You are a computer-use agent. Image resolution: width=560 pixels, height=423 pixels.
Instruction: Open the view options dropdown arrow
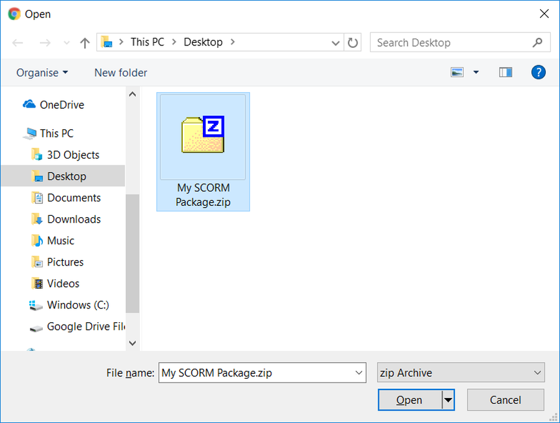coord(476,72)
